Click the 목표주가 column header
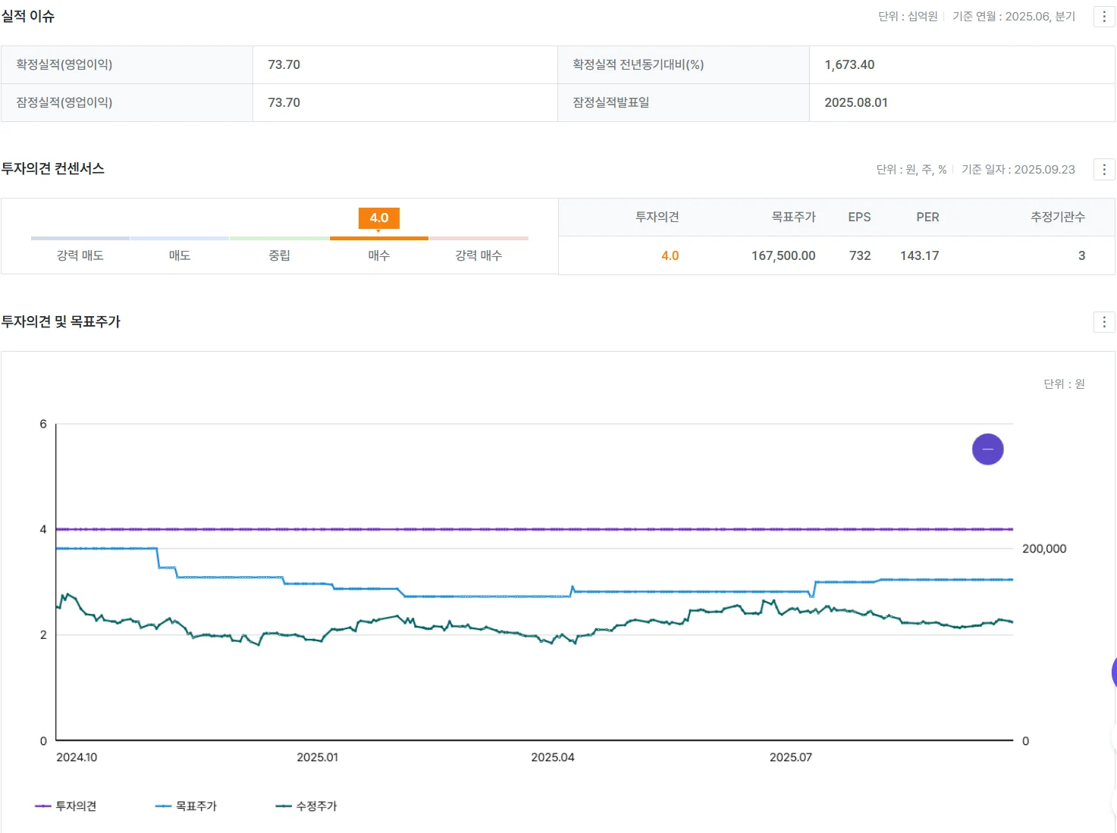1117x833 pixels. pyautogui.click(x=793, y=218)
